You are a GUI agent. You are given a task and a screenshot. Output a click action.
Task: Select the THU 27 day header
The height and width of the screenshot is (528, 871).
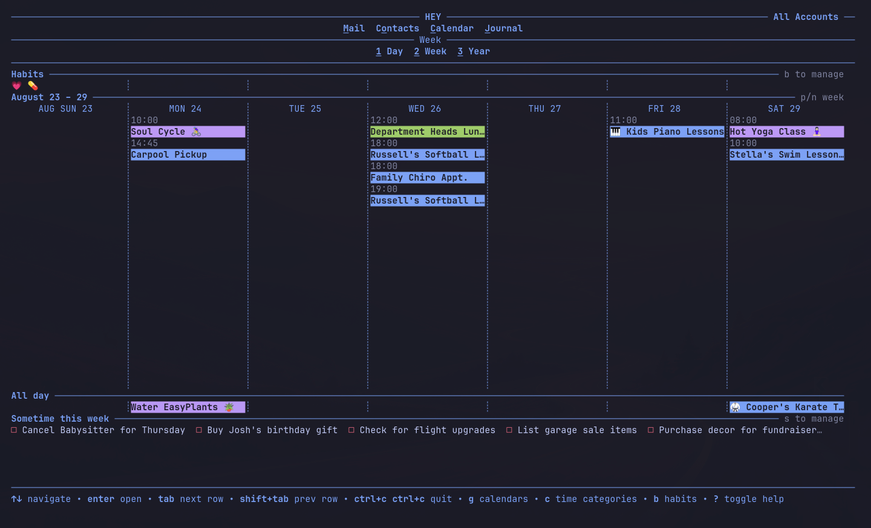tap(544, 109)
